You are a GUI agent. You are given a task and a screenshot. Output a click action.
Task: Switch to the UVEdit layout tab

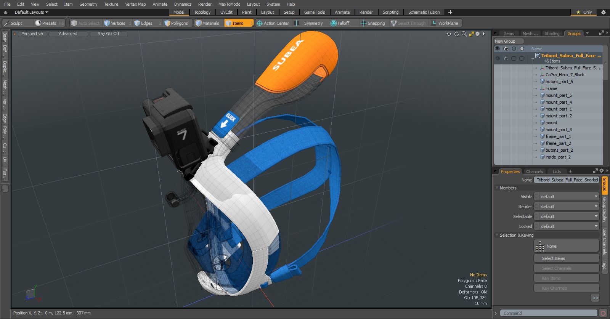(226, 12)
